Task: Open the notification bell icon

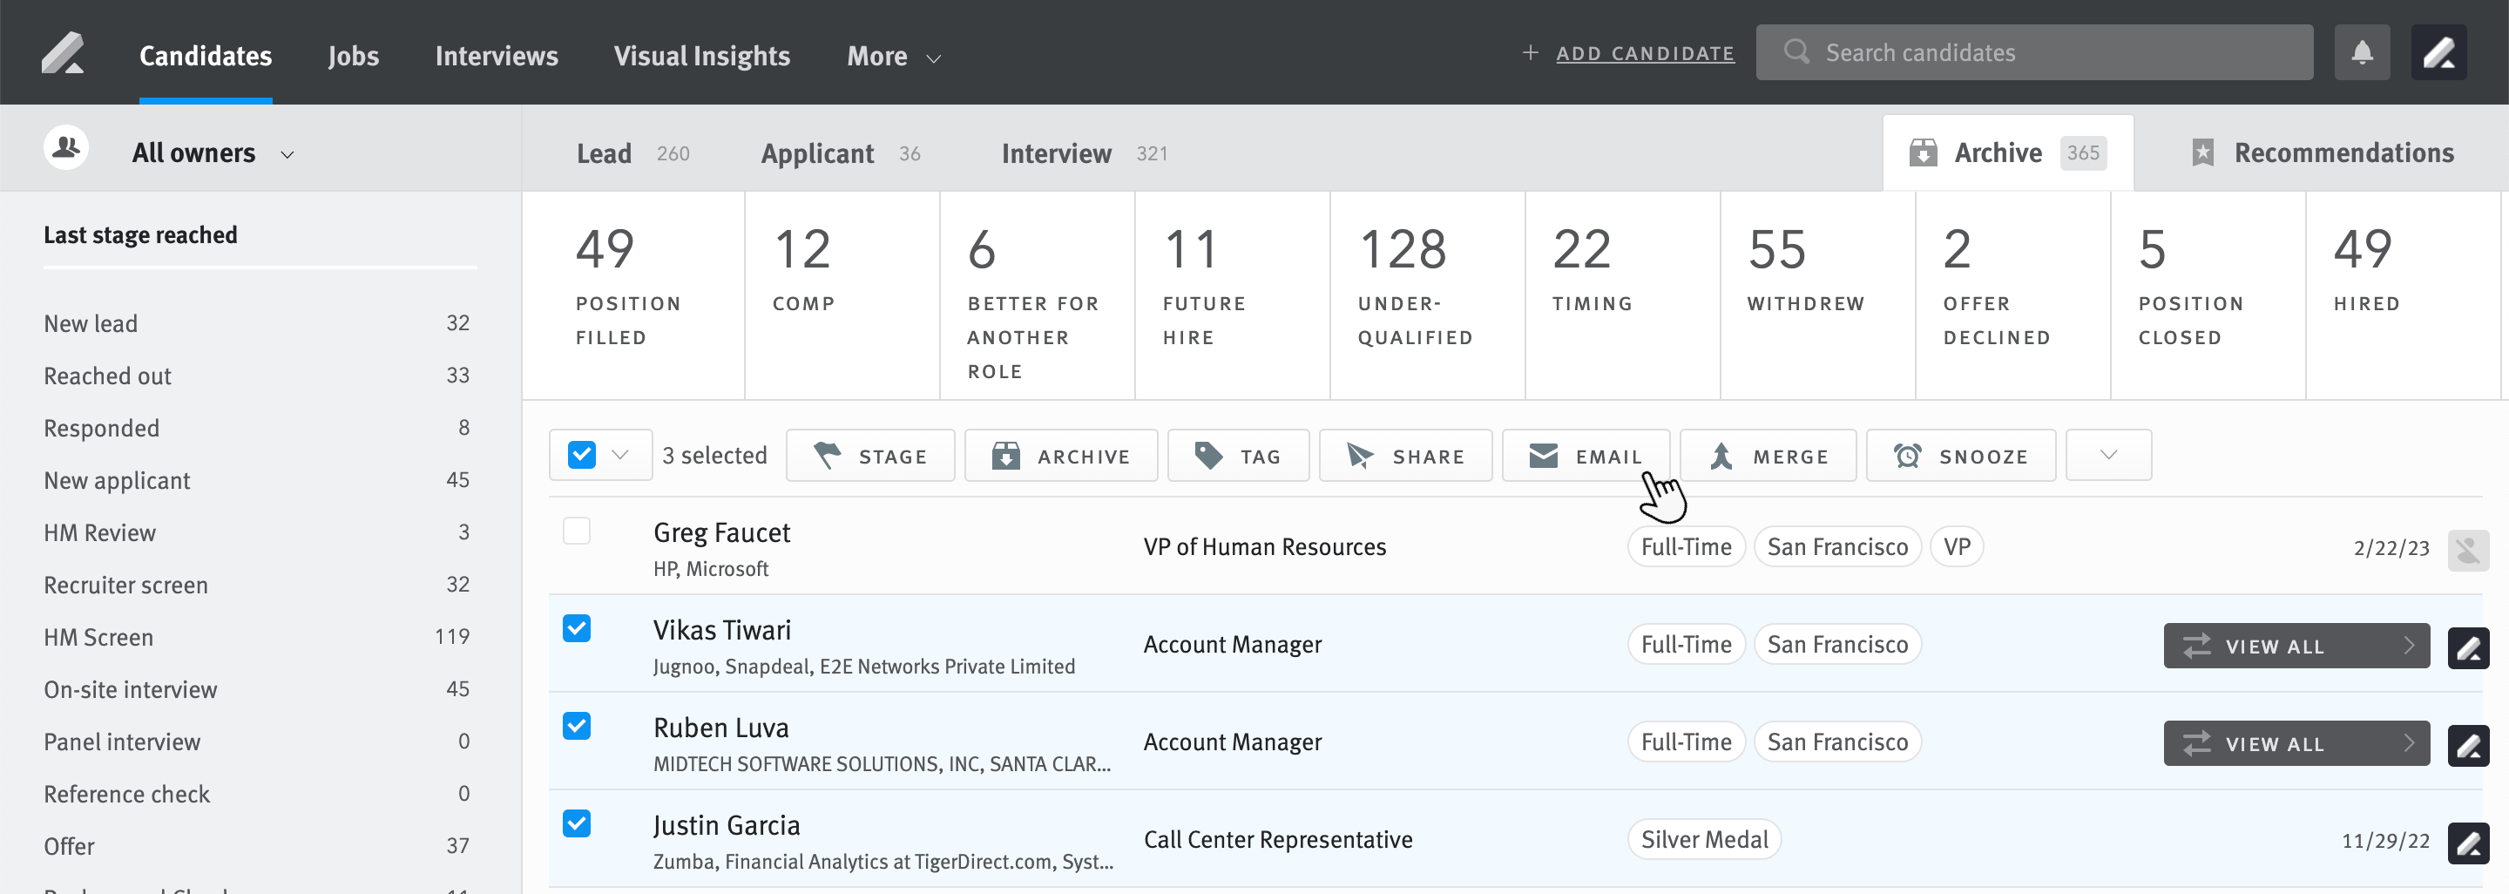Action: pyautogui.click(x=2363, y=51)
